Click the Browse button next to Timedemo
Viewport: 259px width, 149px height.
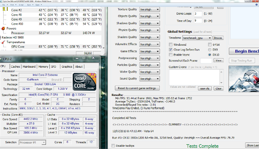point(218,38)
